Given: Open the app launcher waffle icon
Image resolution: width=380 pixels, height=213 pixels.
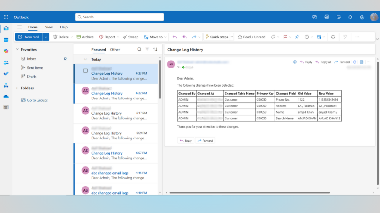Looking at the screenshot, I should [x=6, y=17].
